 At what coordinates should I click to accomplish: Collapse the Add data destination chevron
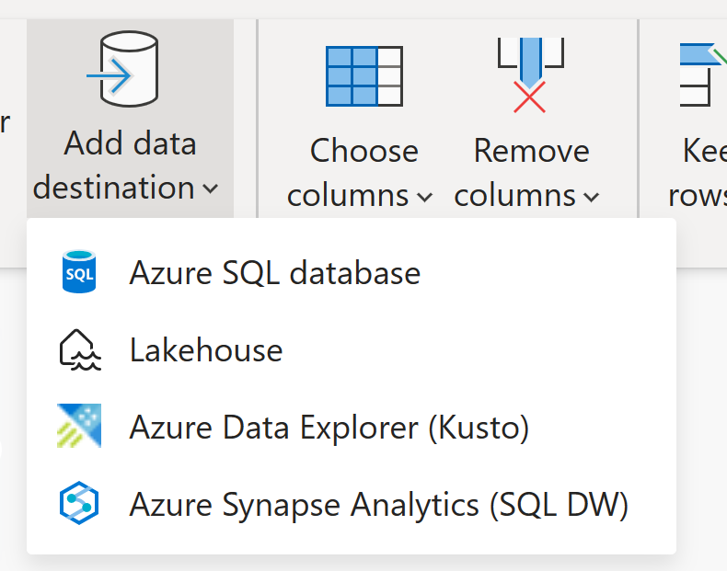(x=211, y=189)
